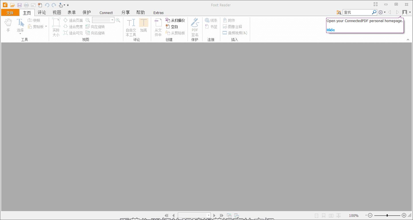Viewport: 413px width, 220px height.
Task: Create PDF from scanner (从扫描仪)
Action: (x=175, y=20)
